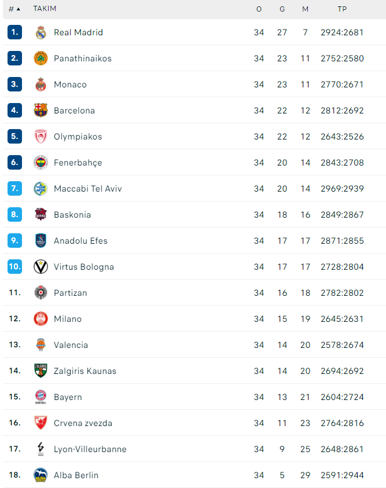Sort standings by the # rank arrow

[14, 9]
